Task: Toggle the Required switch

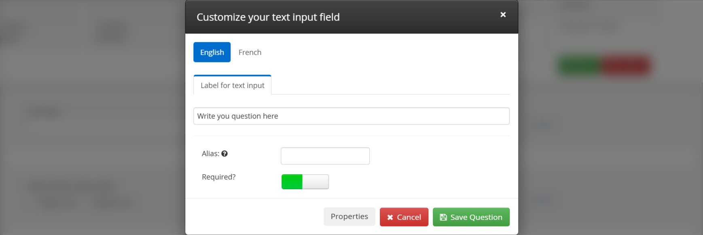Action: (x=305, y=182)
